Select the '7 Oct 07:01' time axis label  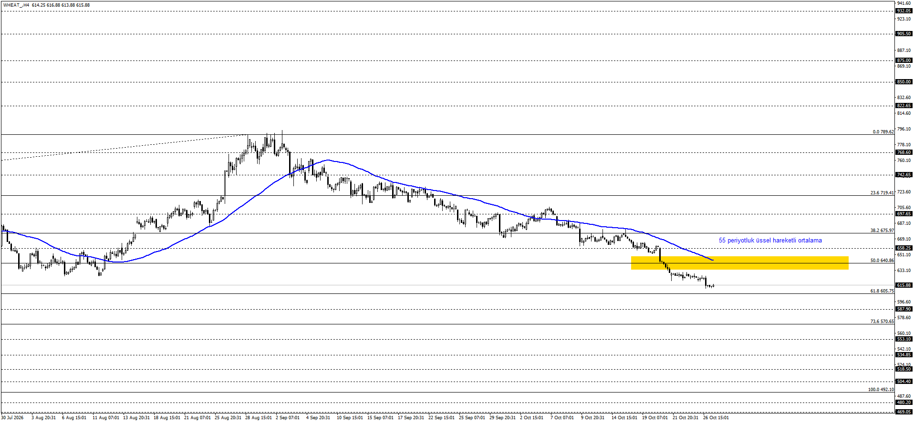click(x=562, y=418)
